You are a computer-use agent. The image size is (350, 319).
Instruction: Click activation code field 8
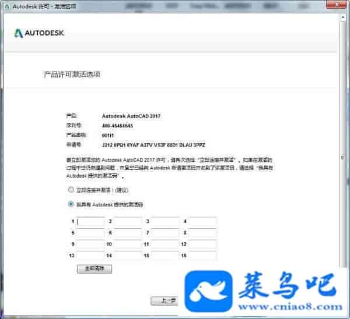[202, 233]
